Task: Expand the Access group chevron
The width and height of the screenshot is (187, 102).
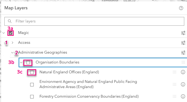Action: pos(12,43)
